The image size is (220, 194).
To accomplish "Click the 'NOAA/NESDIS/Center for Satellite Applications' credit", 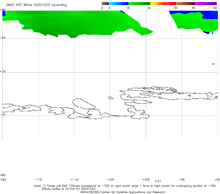I will click(x=123, y=192).
